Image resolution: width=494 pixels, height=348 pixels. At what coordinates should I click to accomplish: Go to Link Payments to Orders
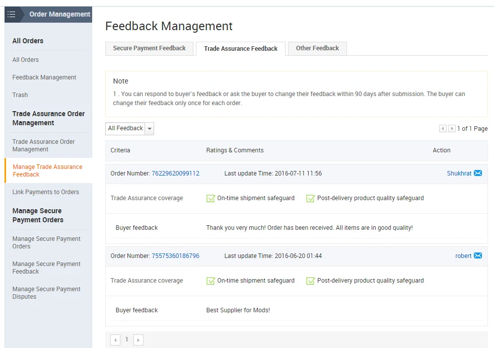click(x=46, y=192)
